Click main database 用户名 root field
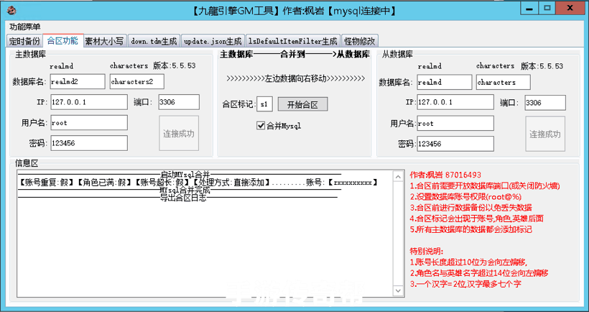 pos(88,122)
